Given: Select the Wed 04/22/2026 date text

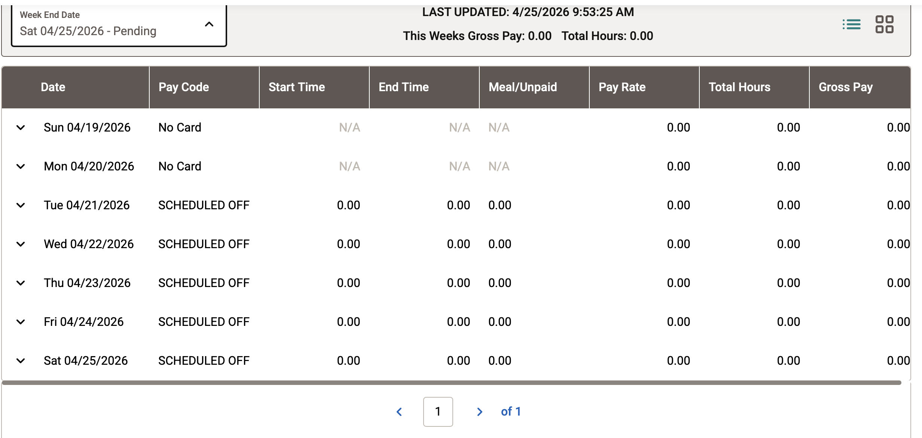Looking at the screenshot, I should 89,244.
